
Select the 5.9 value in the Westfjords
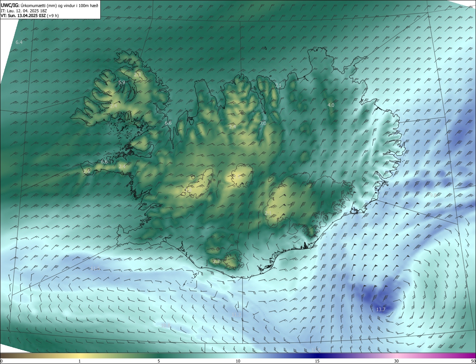point(122,83)
